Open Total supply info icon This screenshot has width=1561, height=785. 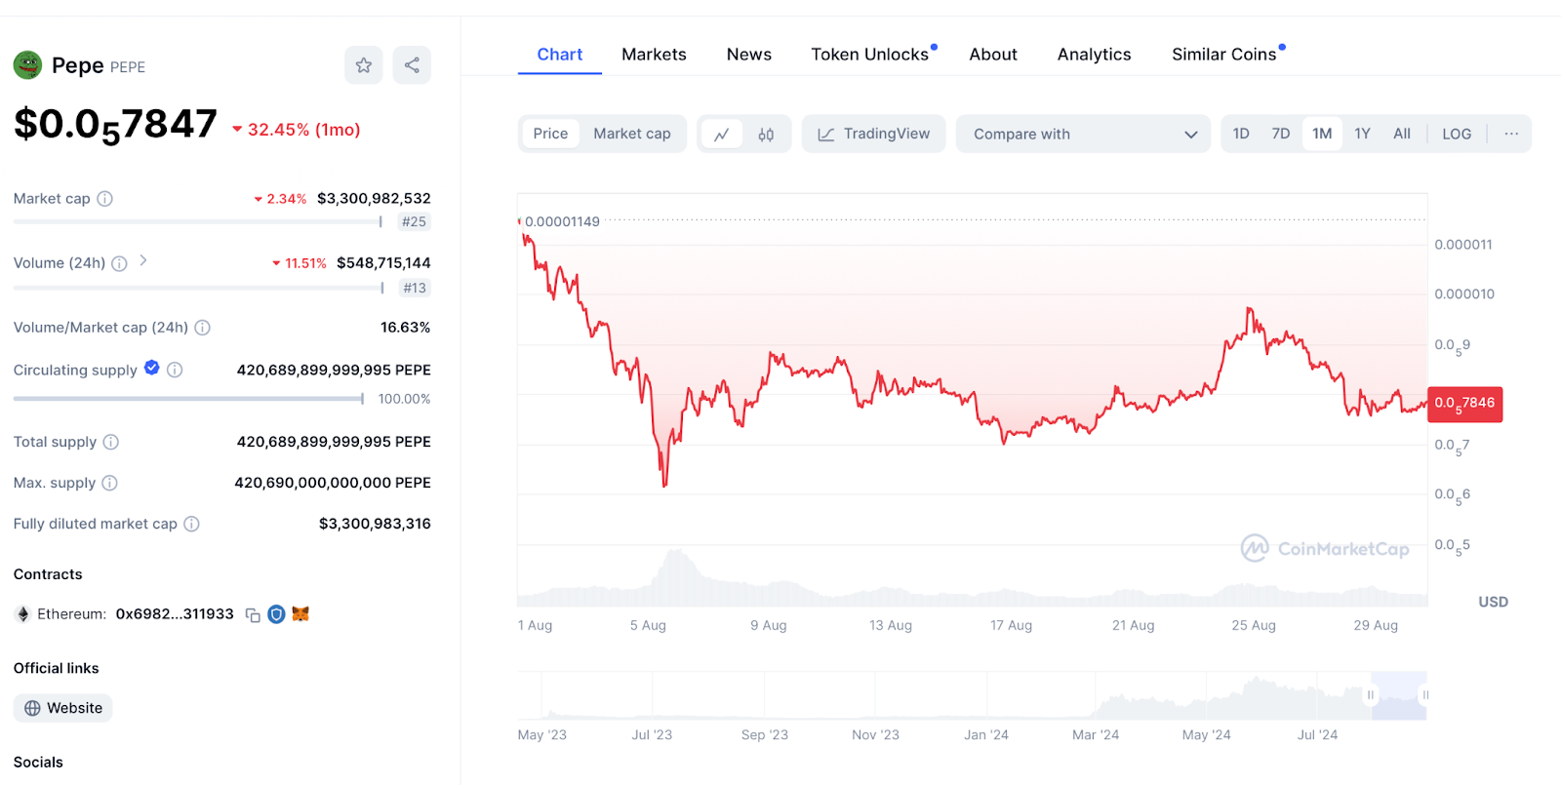pyautogui.click(x=111, y=442)
